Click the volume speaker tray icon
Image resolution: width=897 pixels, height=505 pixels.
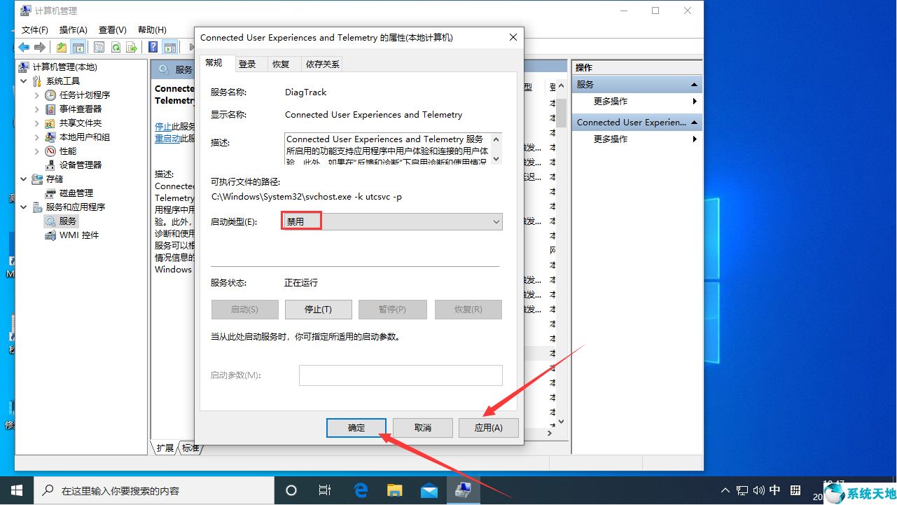click(759, 490)
